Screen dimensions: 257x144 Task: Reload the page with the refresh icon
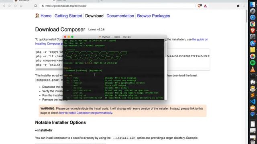(x=15, y=6)
